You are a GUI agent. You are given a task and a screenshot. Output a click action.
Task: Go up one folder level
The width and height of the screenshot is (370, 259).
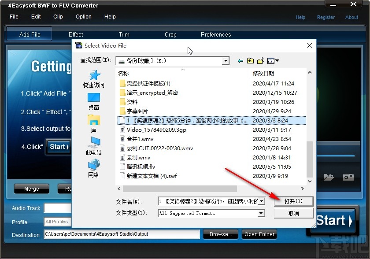250,60
